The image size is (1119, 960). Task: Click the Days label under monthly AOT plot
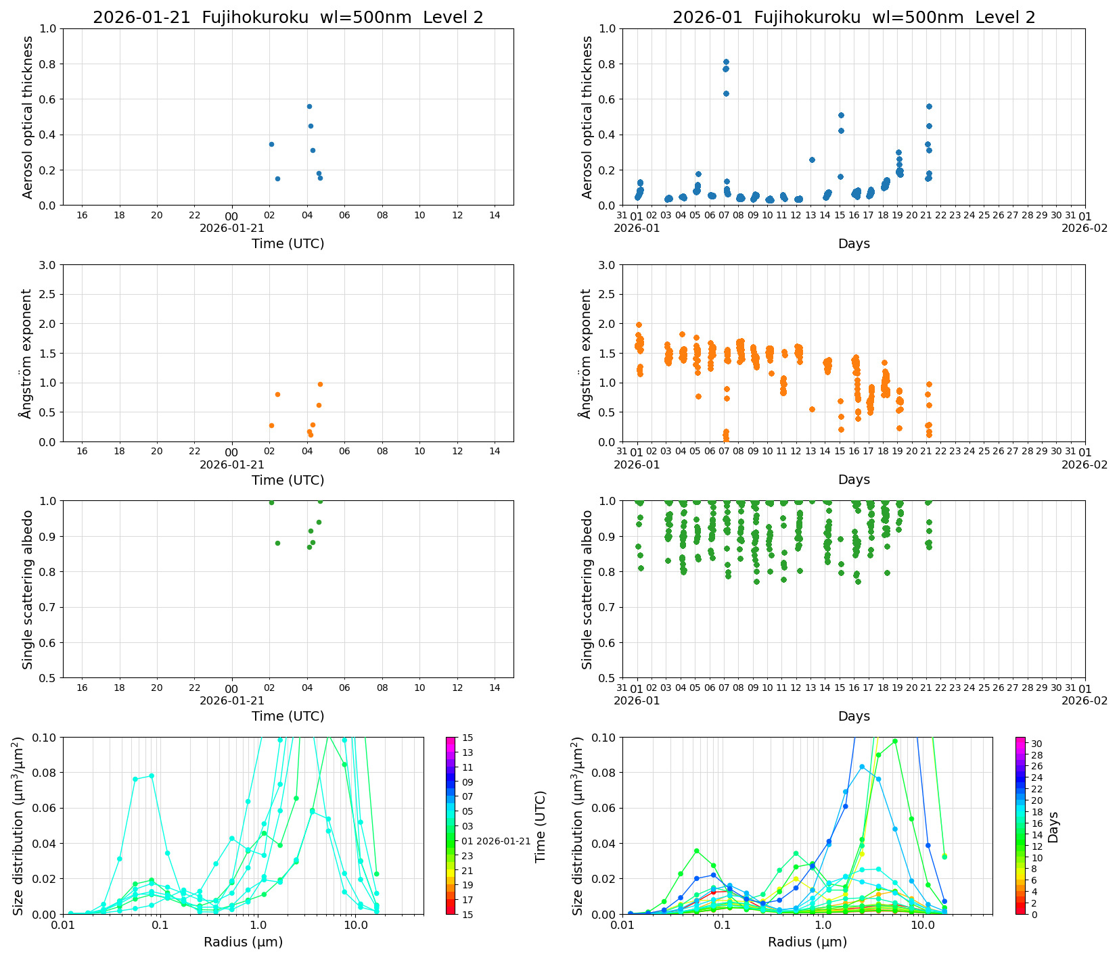[x=854, y=243]
